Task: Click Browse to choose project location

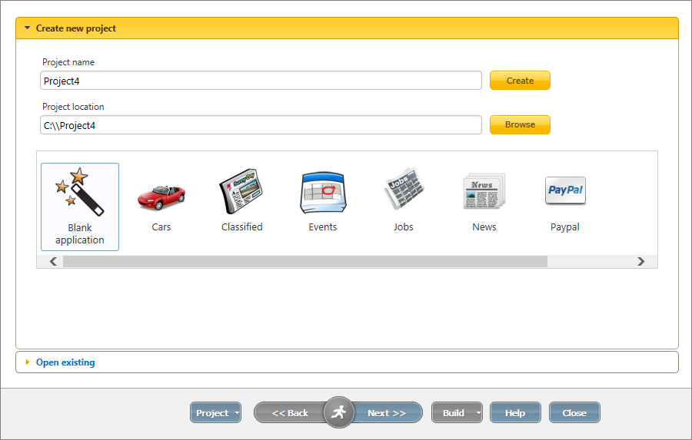Action: click(x=520, y=124)
